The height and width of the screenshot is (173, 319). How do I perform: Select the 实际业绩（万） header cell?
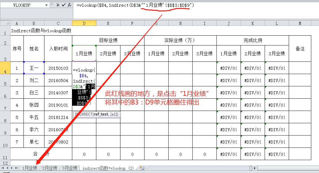click(x=180, y=40)
